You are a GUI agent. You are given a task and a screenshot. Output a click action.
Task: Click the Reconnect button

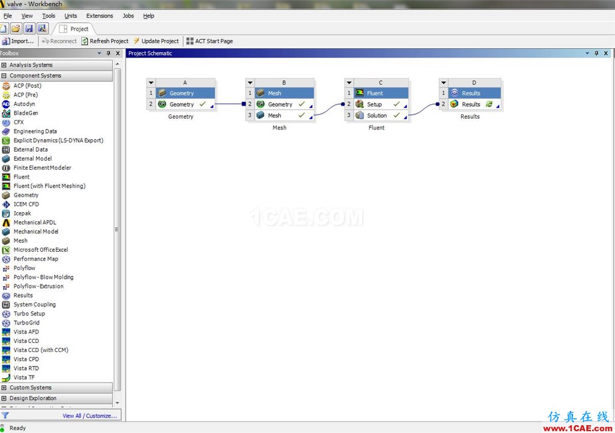[59, 41]
